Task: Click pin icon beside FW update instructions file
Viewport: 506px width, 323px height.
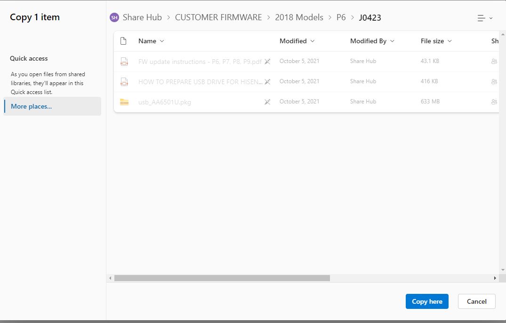Action: point(267,61)
